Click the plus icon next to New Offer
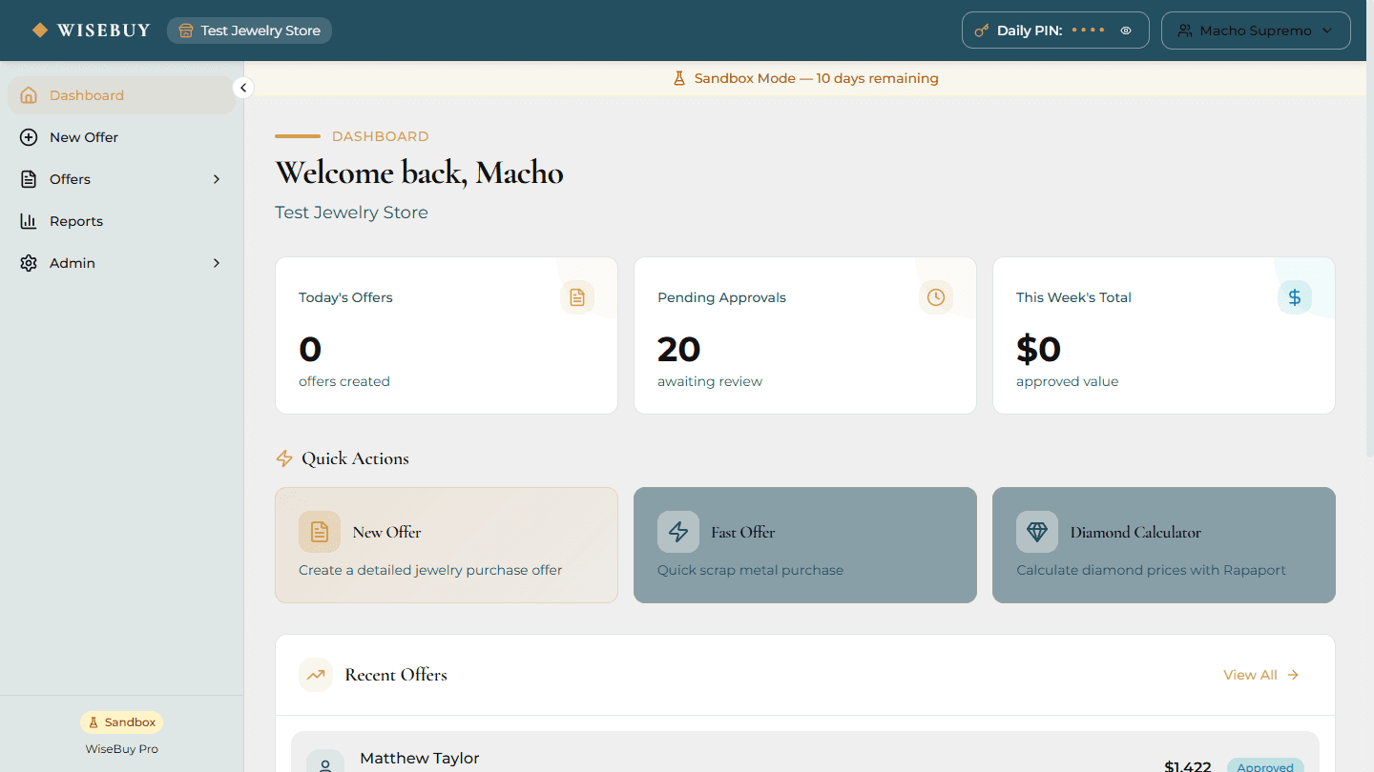This screenshot has height=772, width=1374. 29,136
